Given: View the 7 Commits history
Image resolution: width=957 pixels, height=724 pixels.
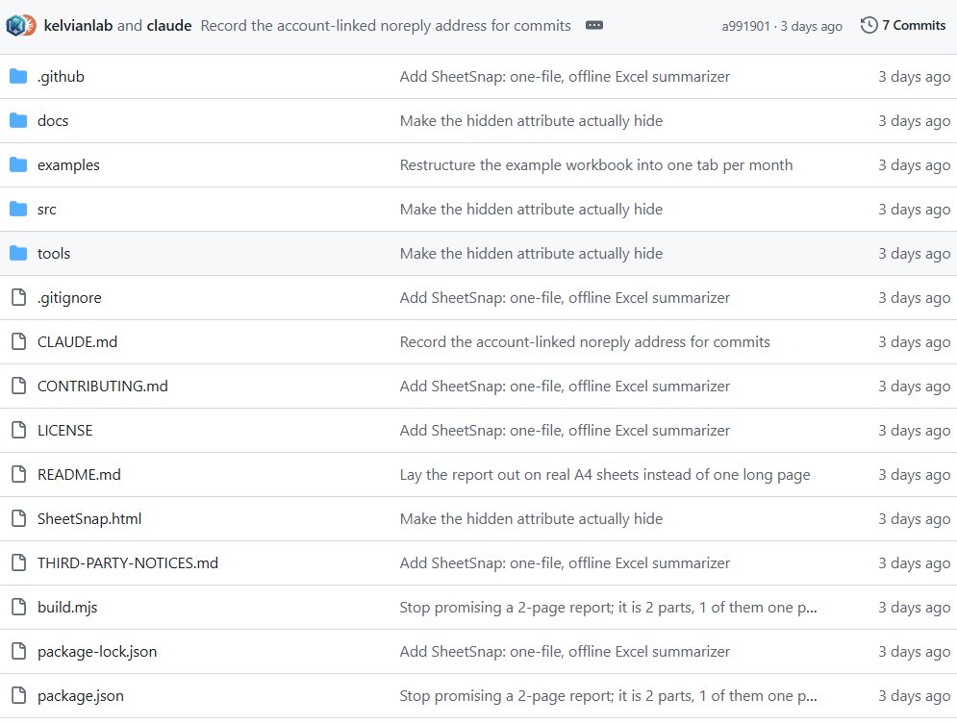Looking at the screenshot, I should coord(903,26).
